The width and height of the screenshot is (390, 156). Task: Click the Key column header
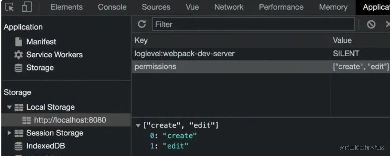[141, 40]
